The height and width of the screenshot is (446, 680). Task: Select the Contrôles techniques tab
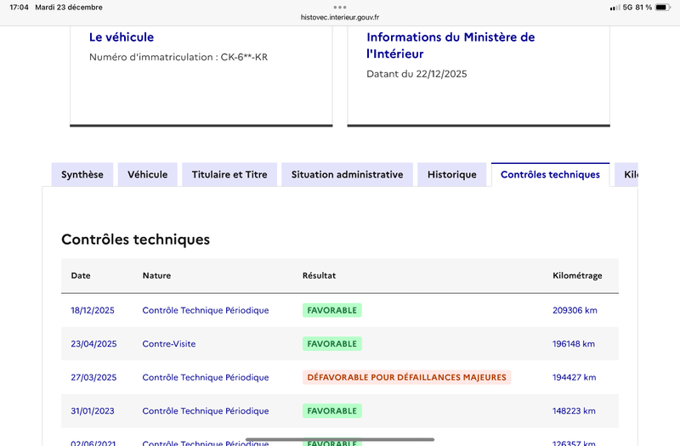pos(550,174)
